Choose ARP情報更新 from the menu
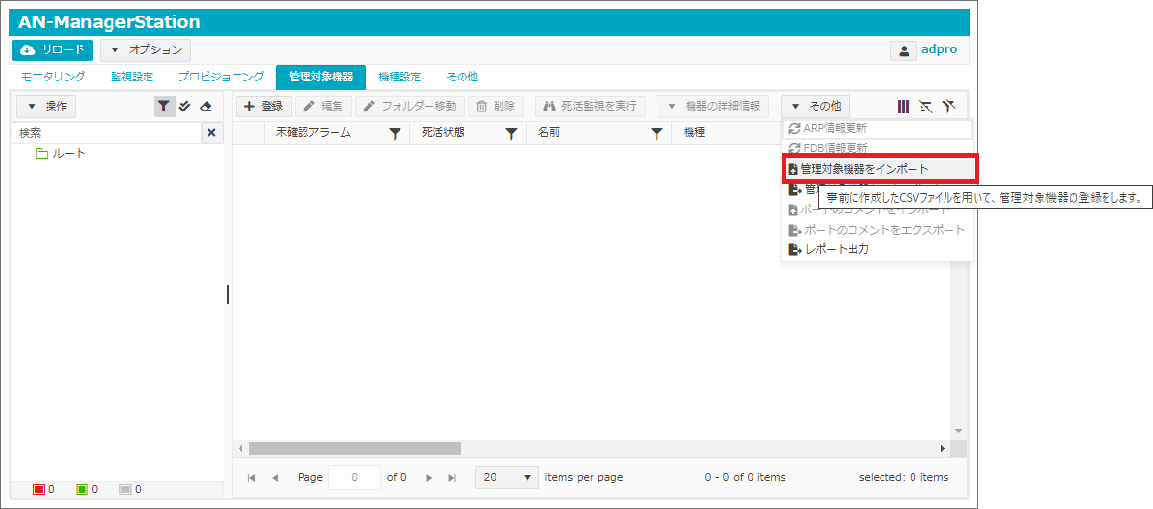1153x509 pixels. tap(877, 128)
